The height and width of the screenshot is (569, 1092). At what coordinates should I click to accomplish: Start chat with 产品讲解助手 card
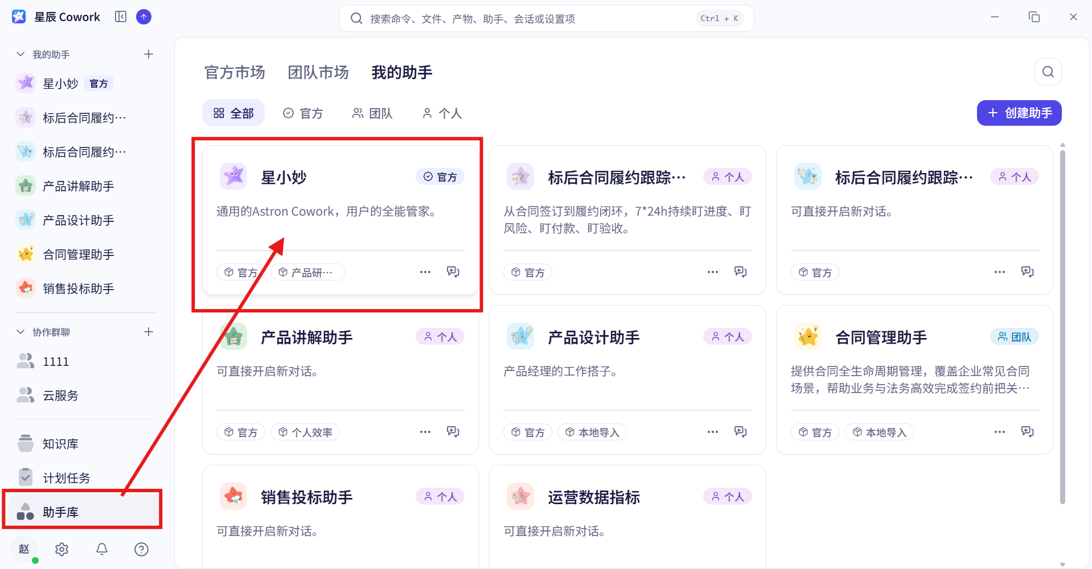pos(453,432)
